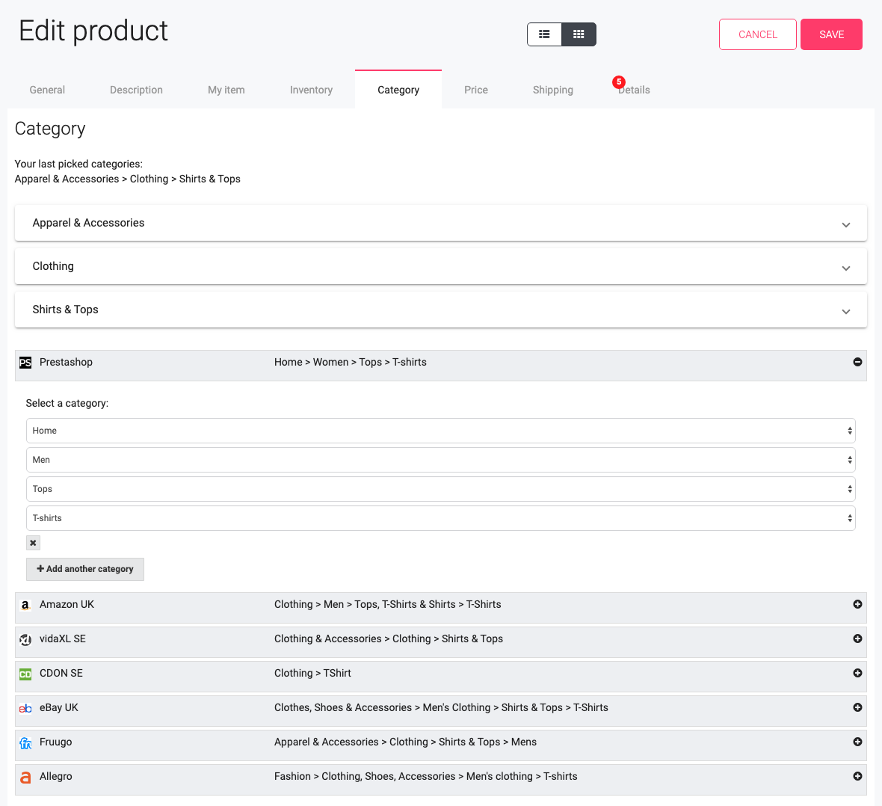The width and height of the screenshot is (882, 806).
Task: Pick last category Apparel & Accessories > Clothing > Shirts & Tops
Action: pyautogui.click(x=128, y=179)
